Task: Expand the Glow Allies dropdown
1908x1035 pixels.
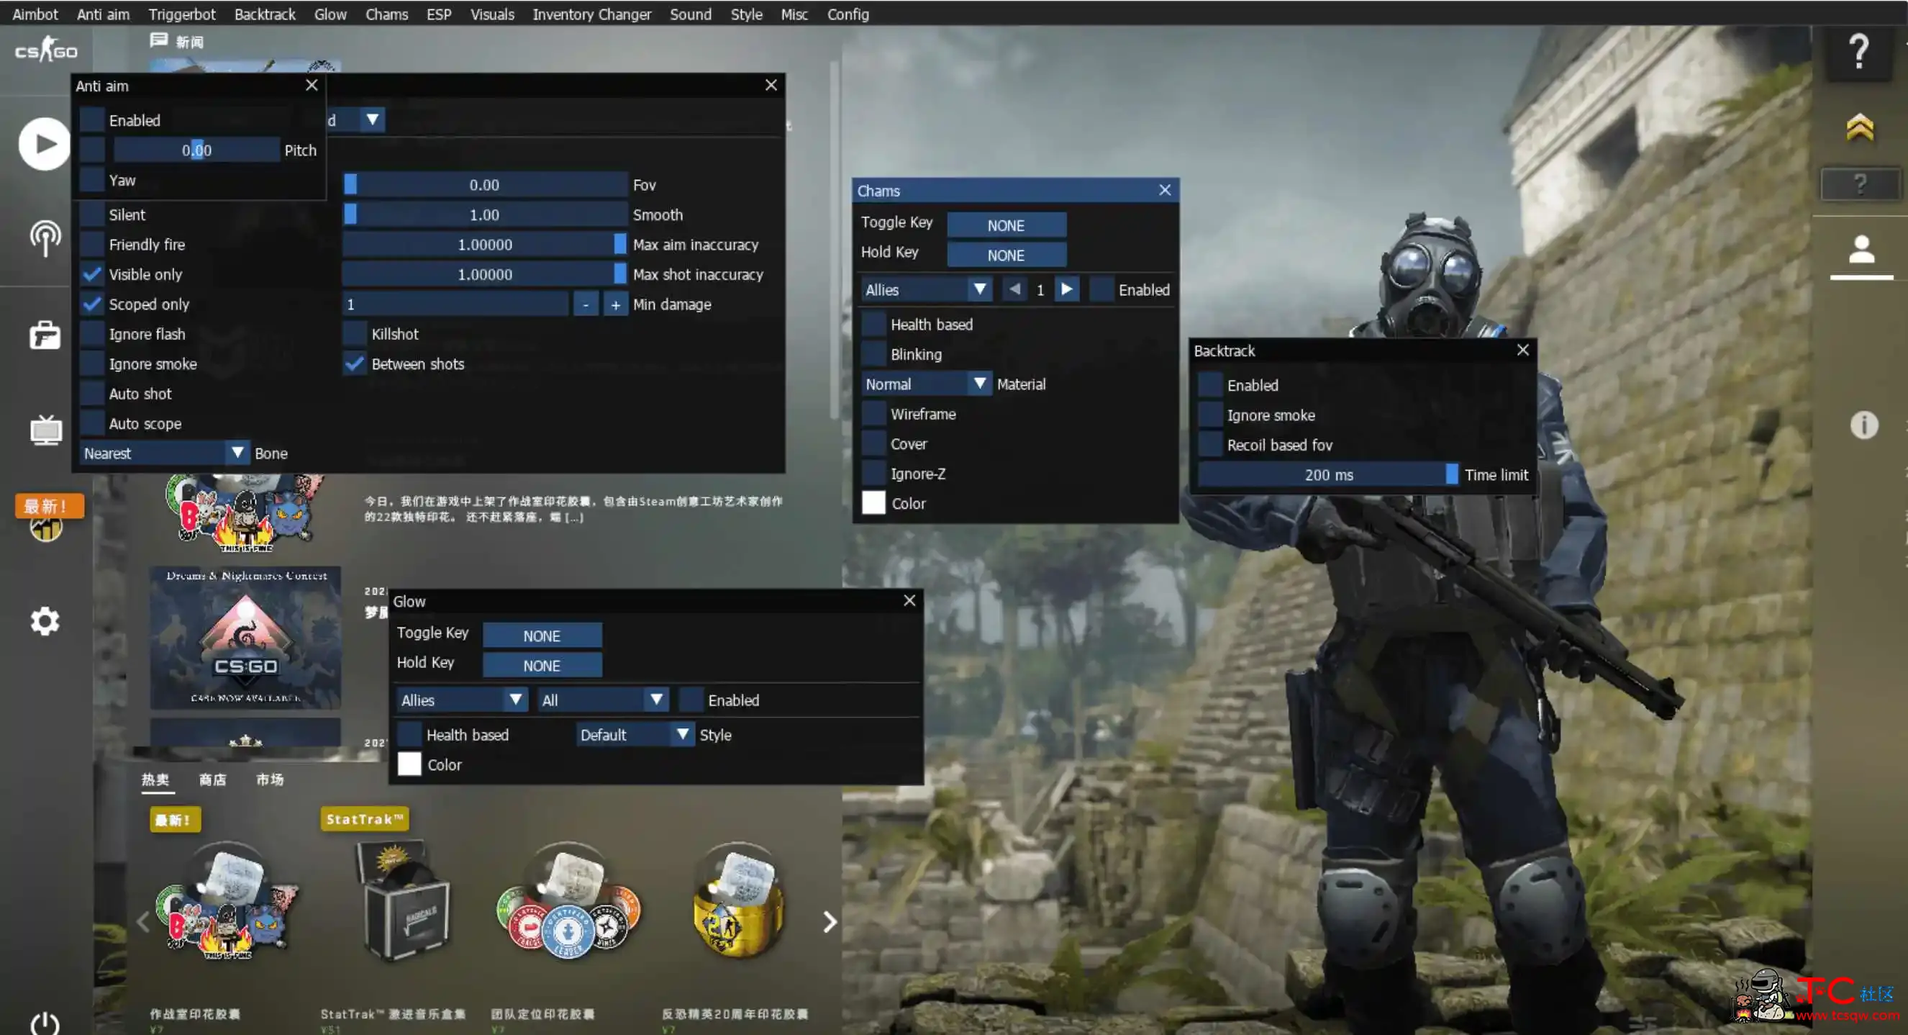Action: (x=460, y=700)
